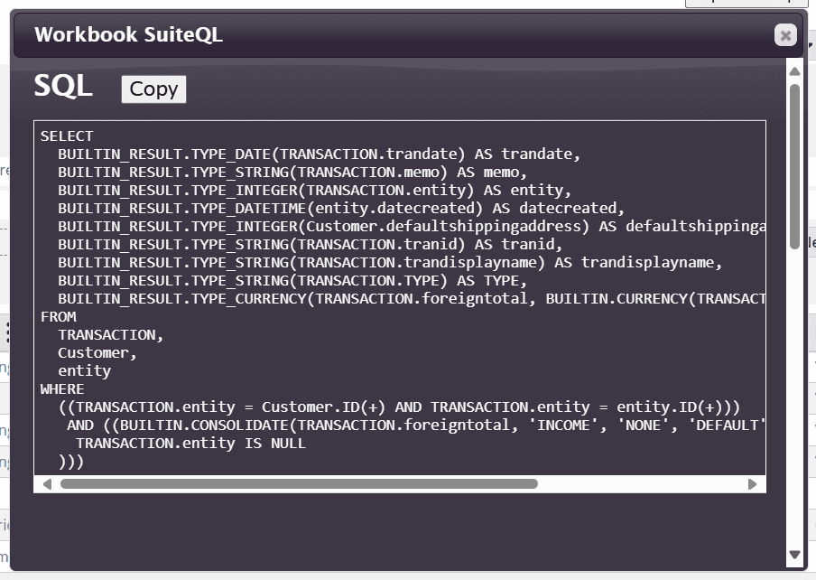
Task: Click the Customer.defaultshippingaddress line
Action: [412, 227]
